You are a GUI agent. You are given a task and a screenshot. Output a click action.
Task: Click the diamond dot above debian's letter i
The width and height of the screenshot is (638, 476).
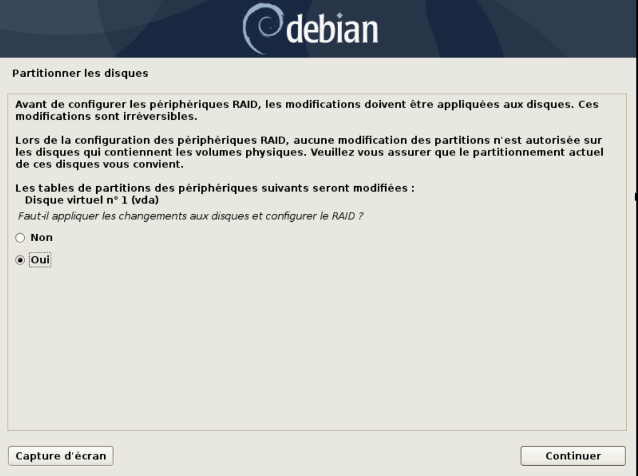(x=340, y=16)
